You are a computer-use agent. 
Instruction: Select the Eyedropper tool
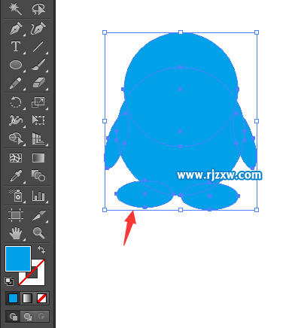pos(16,175)
